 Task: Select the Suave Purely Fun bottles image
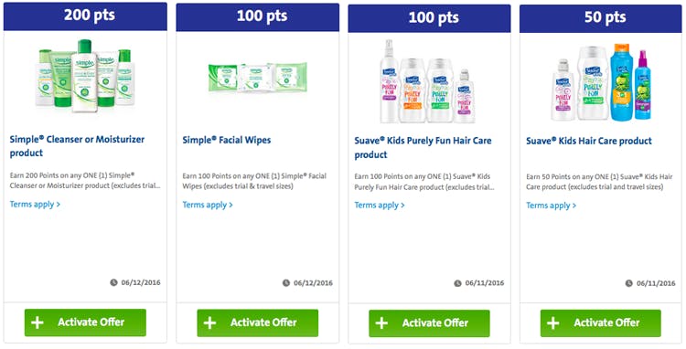(x=428, y=81)
